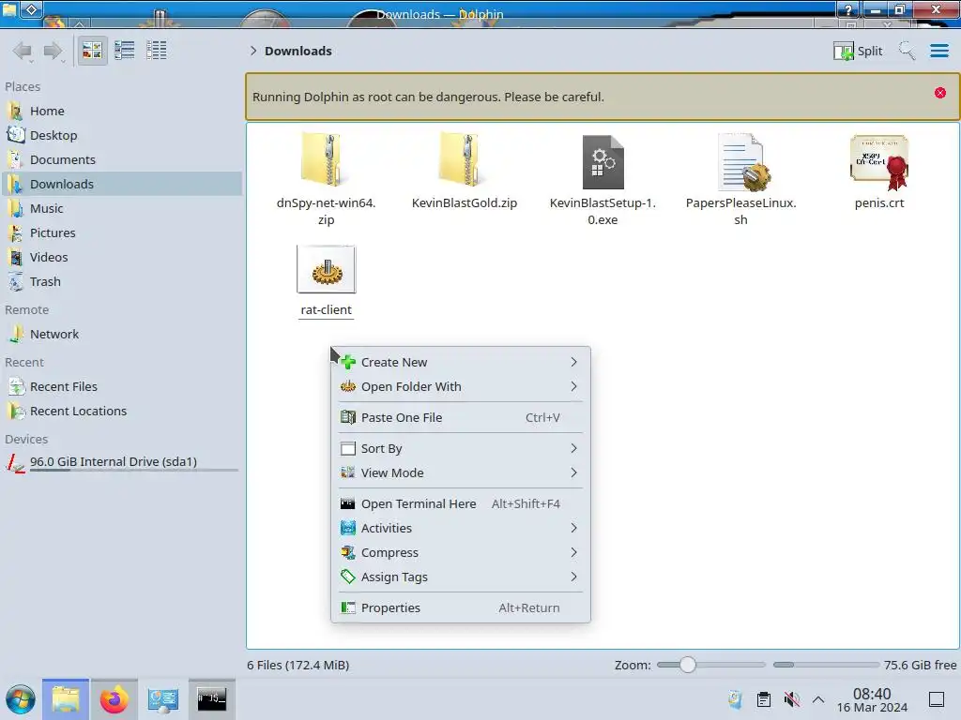The height and width of the screenshot is (720, 961).
Task: Toggle the muted volume tray icon
Action: (x=791, y=699)
